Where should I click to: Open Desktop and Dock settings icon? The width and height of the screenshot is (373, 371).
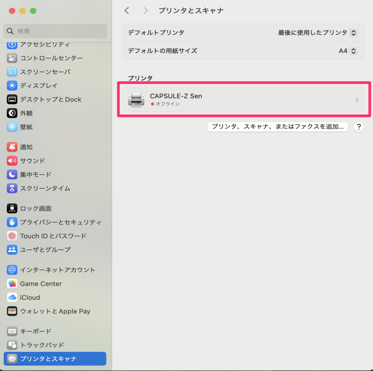coord(12,99)
